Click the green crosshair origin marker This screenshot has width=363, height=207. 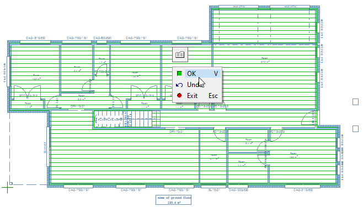(x=7, y=187)
